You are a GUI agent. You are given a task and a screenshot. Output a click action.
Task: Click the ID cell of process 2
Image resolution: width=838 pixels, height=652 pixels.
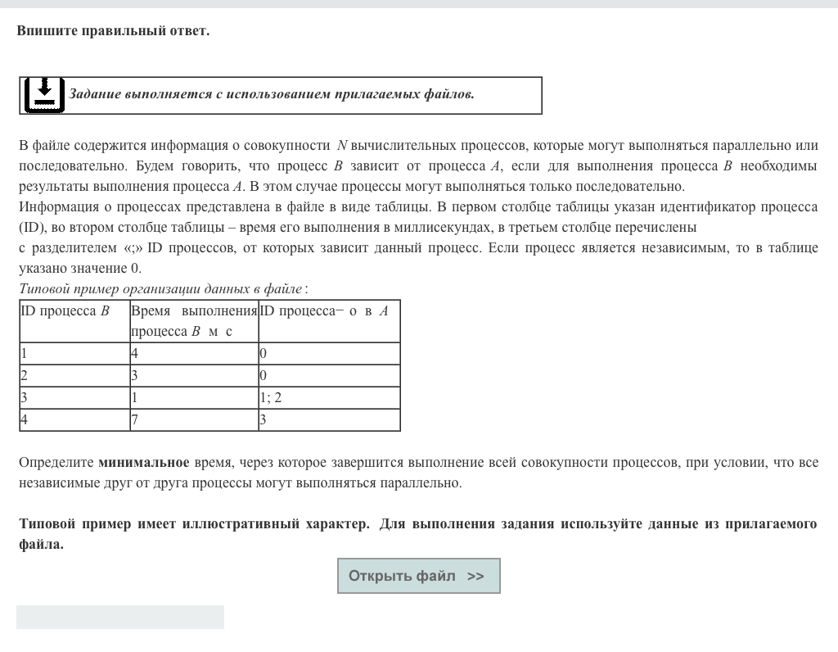(x=74, y=376)
